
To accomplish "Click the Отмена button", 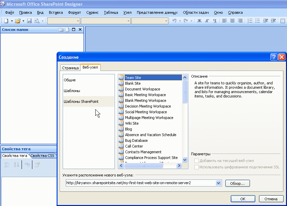I will point(271,199).
